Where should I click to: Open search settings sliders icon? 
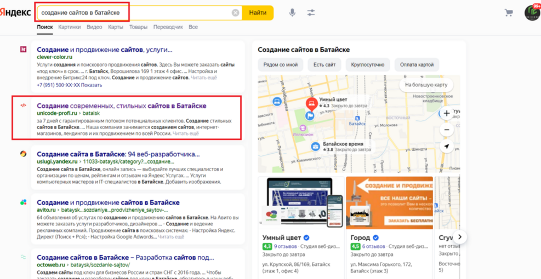[x=311, y=13]
